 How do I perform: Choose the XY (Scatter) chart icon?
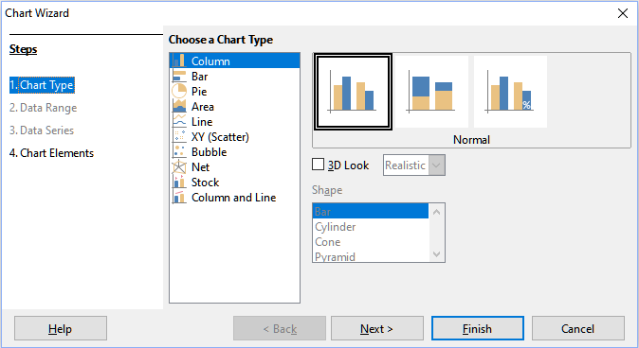[179, 136]
